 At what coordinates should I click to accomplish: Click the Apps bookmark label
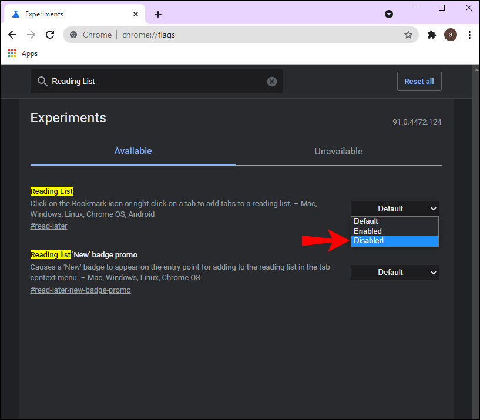(30, 53)
